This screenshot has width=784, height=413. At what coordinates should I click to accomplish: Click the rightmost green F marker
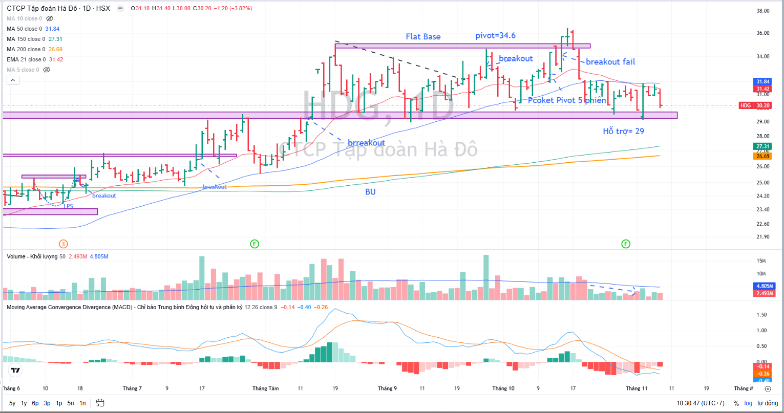pyautogui.click(x=626, y=244)
